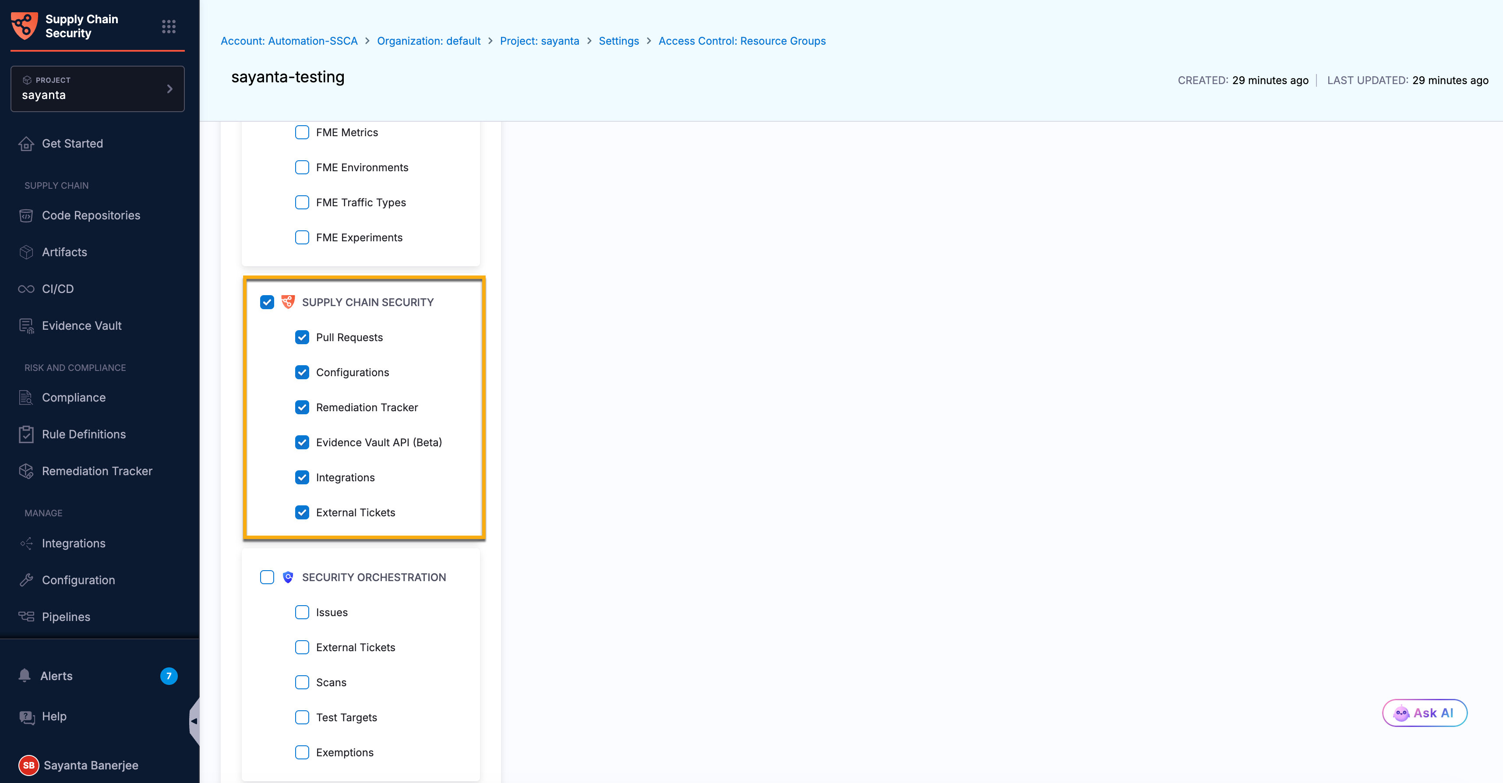
Task: Open Pipelines in the sidebar
Action: coord(66,617)
